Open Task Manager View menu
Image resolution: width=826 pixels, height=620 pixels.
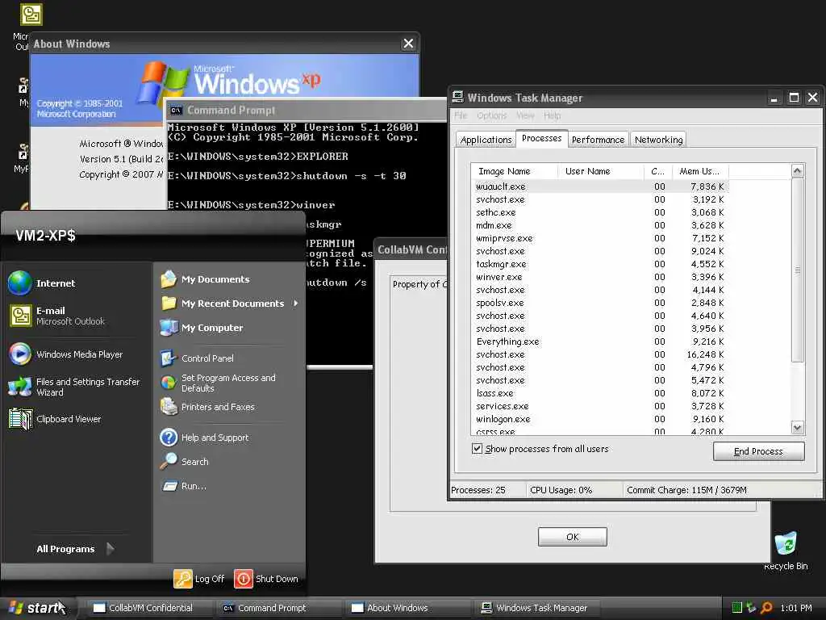tap(525, 115)
